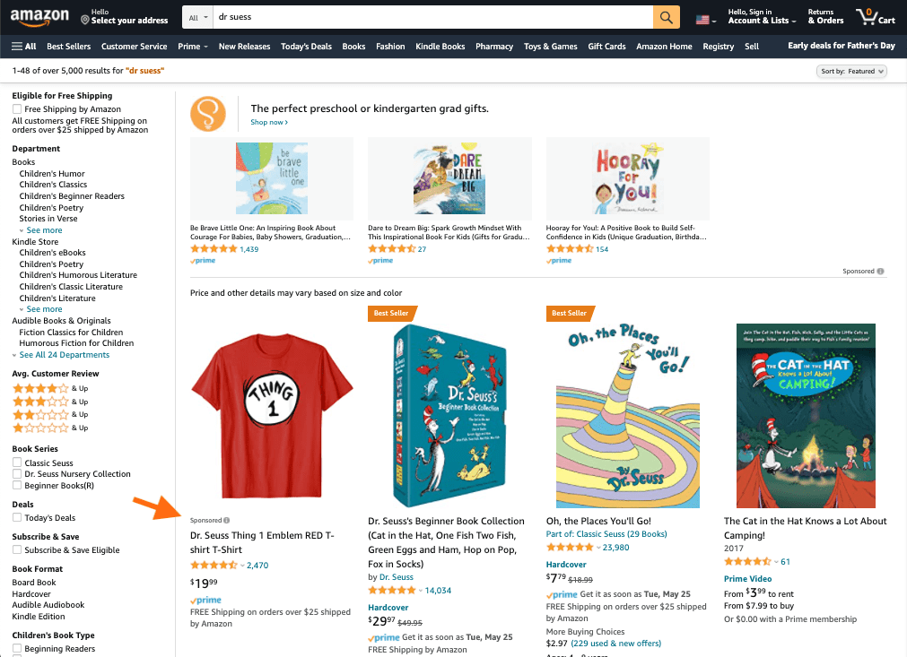
Task: Open the All hamburger menu
Action: coord(24,47)
